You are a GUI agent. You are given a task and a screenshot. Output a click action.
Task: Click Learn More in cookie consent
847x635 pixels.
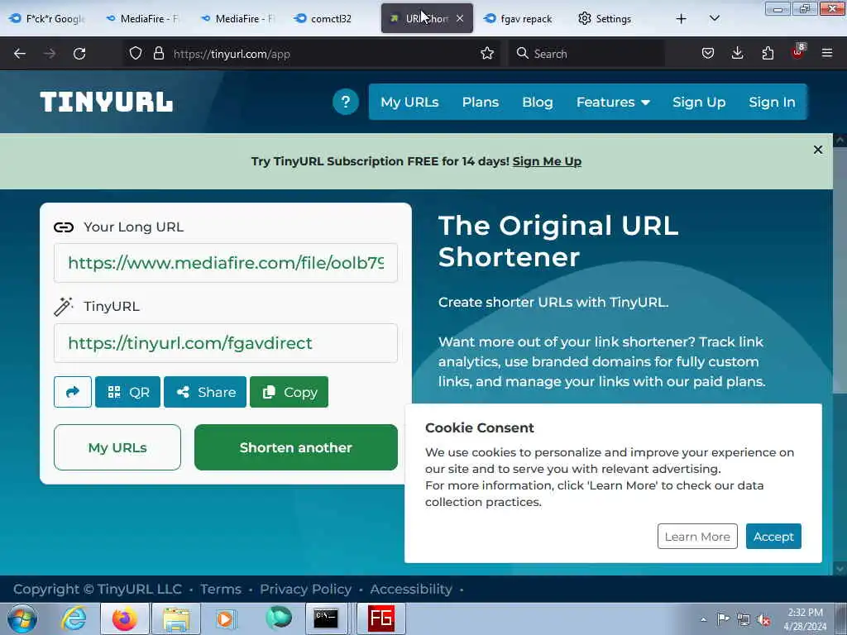(697, 536)
